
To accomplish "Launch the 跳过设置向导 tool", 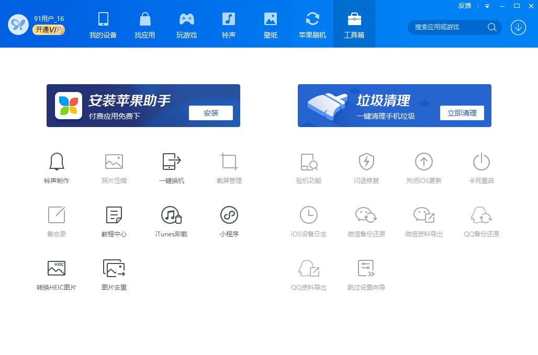I will tap(366, 275).
